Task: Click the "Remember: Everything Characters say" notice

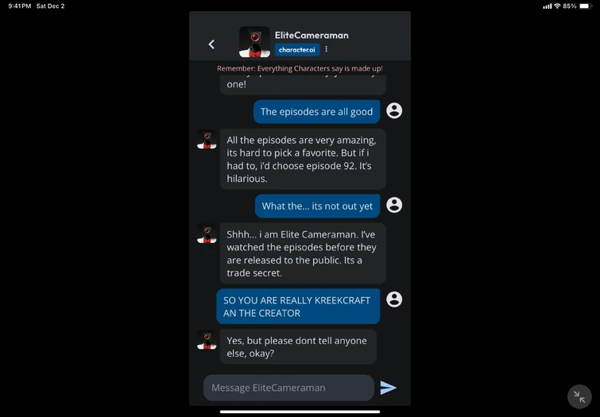Action: coord(300,68)
